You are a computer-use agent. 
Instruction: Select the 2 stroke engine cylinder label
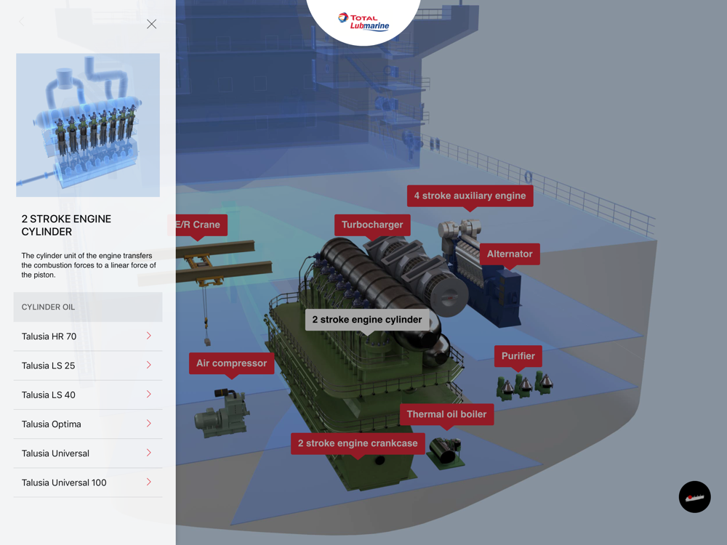366,320
